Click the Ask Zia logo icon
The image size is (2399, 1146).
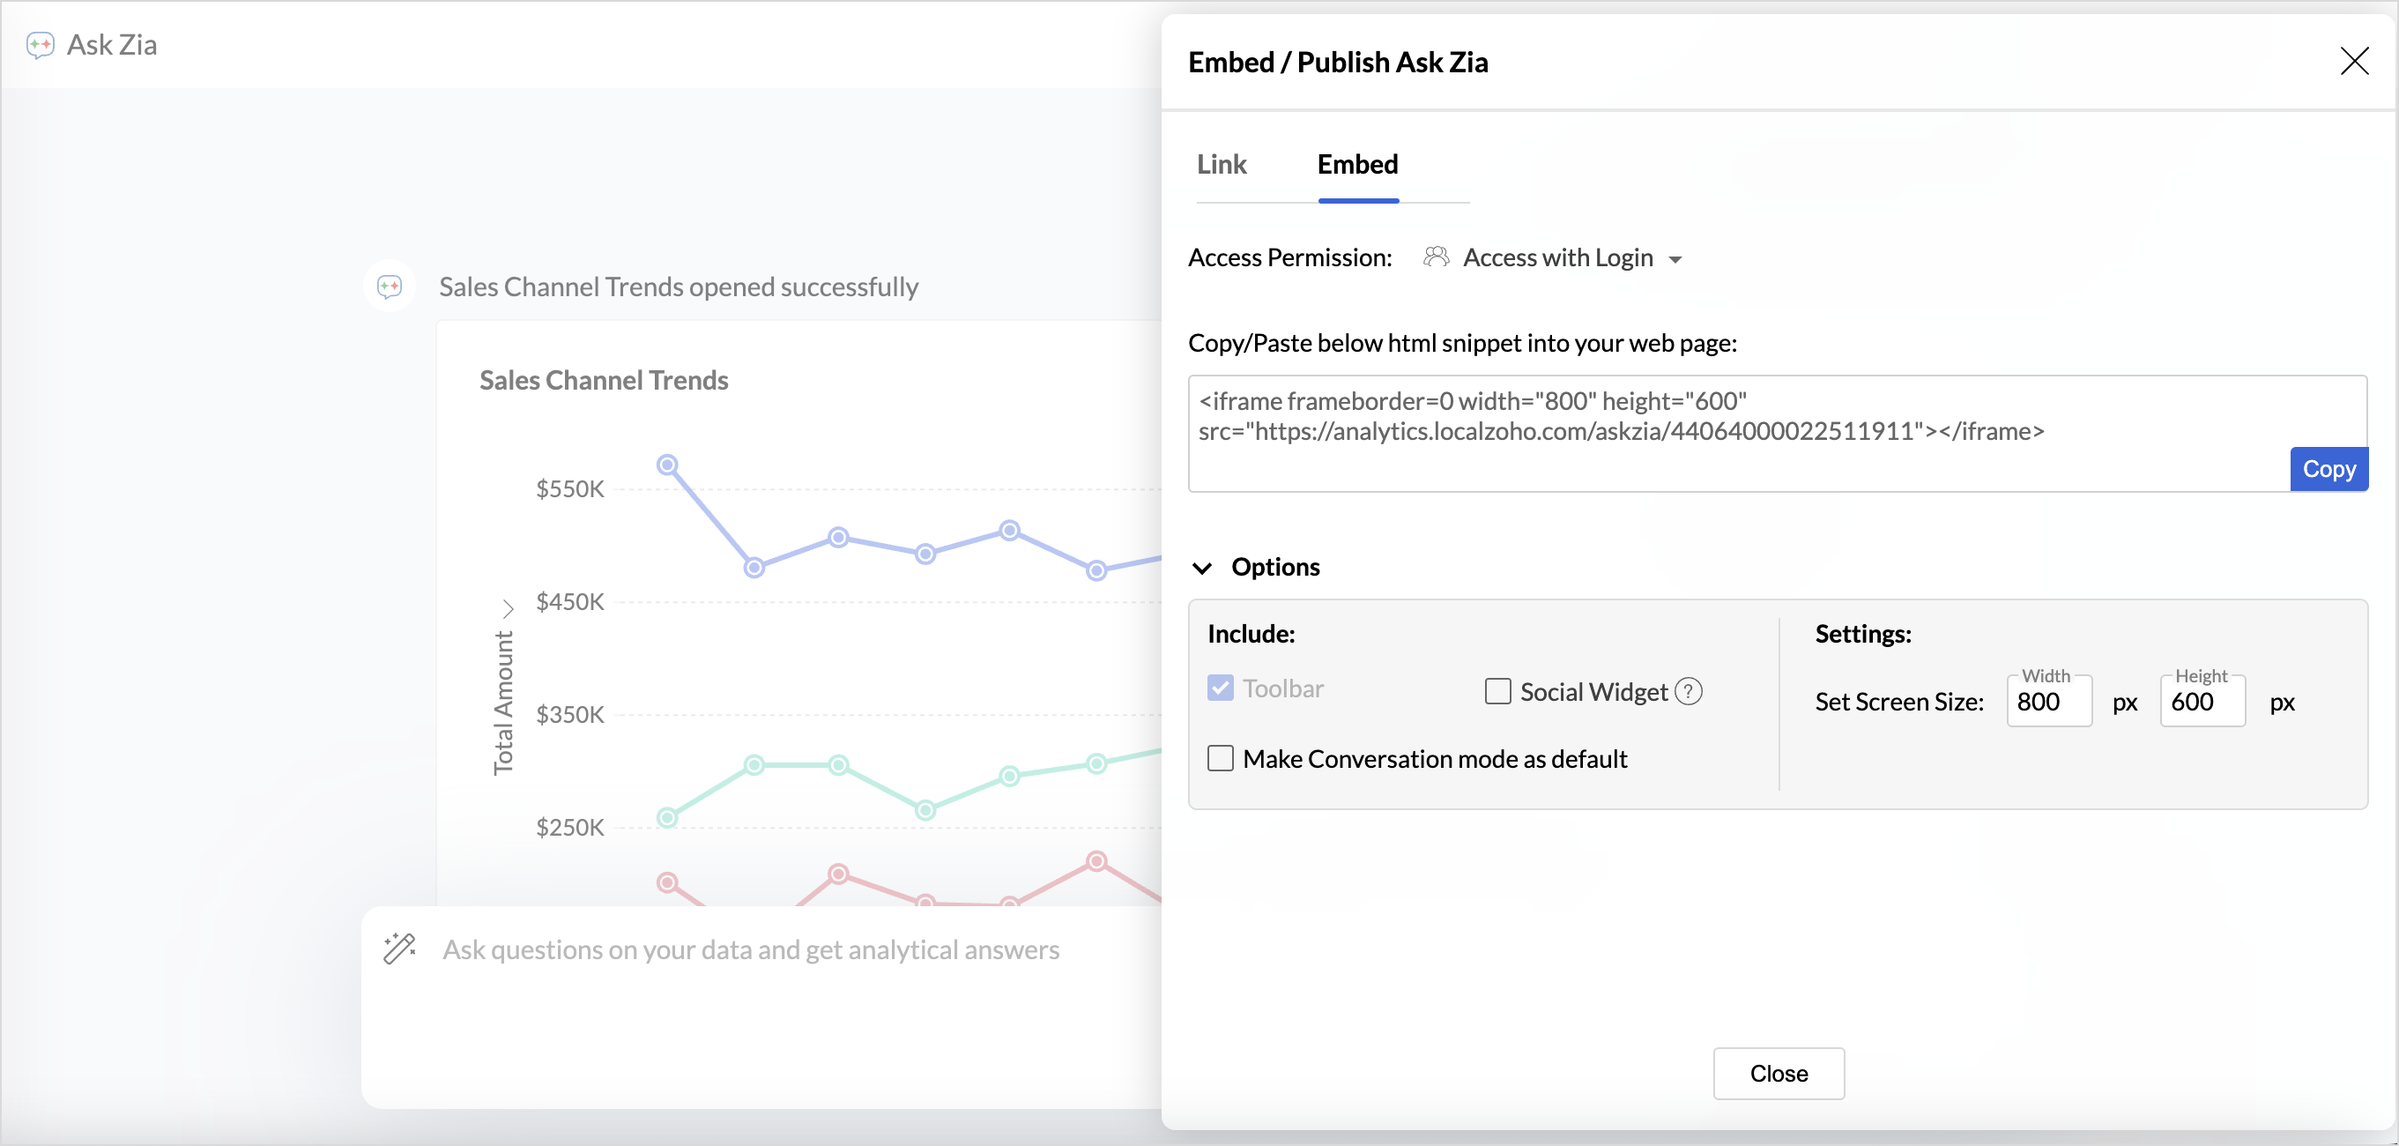(40, 45)
